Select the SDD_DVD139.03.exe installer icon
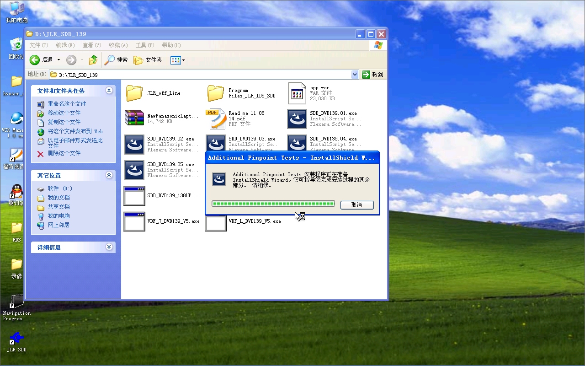 tap(216, 143)
